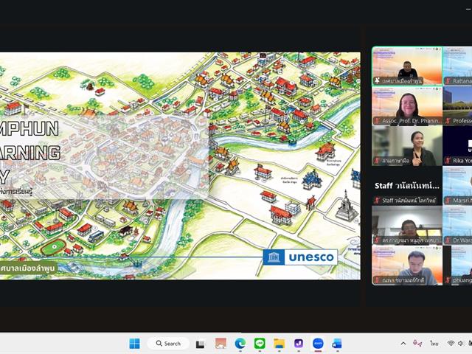Open File Explorer from the taskbar

pyautogui.click(x=279, y=343)
